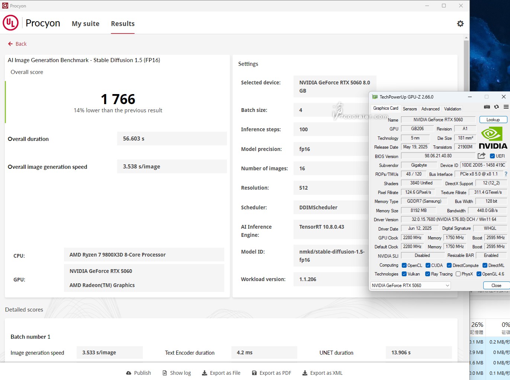Screen dimensions: 510x380
Task: Click the Workload version 1.1.206 value
Action: pos(308,279)
